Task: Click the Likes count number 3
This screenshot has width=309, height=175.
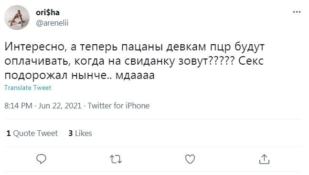Action: click(71, 134)
